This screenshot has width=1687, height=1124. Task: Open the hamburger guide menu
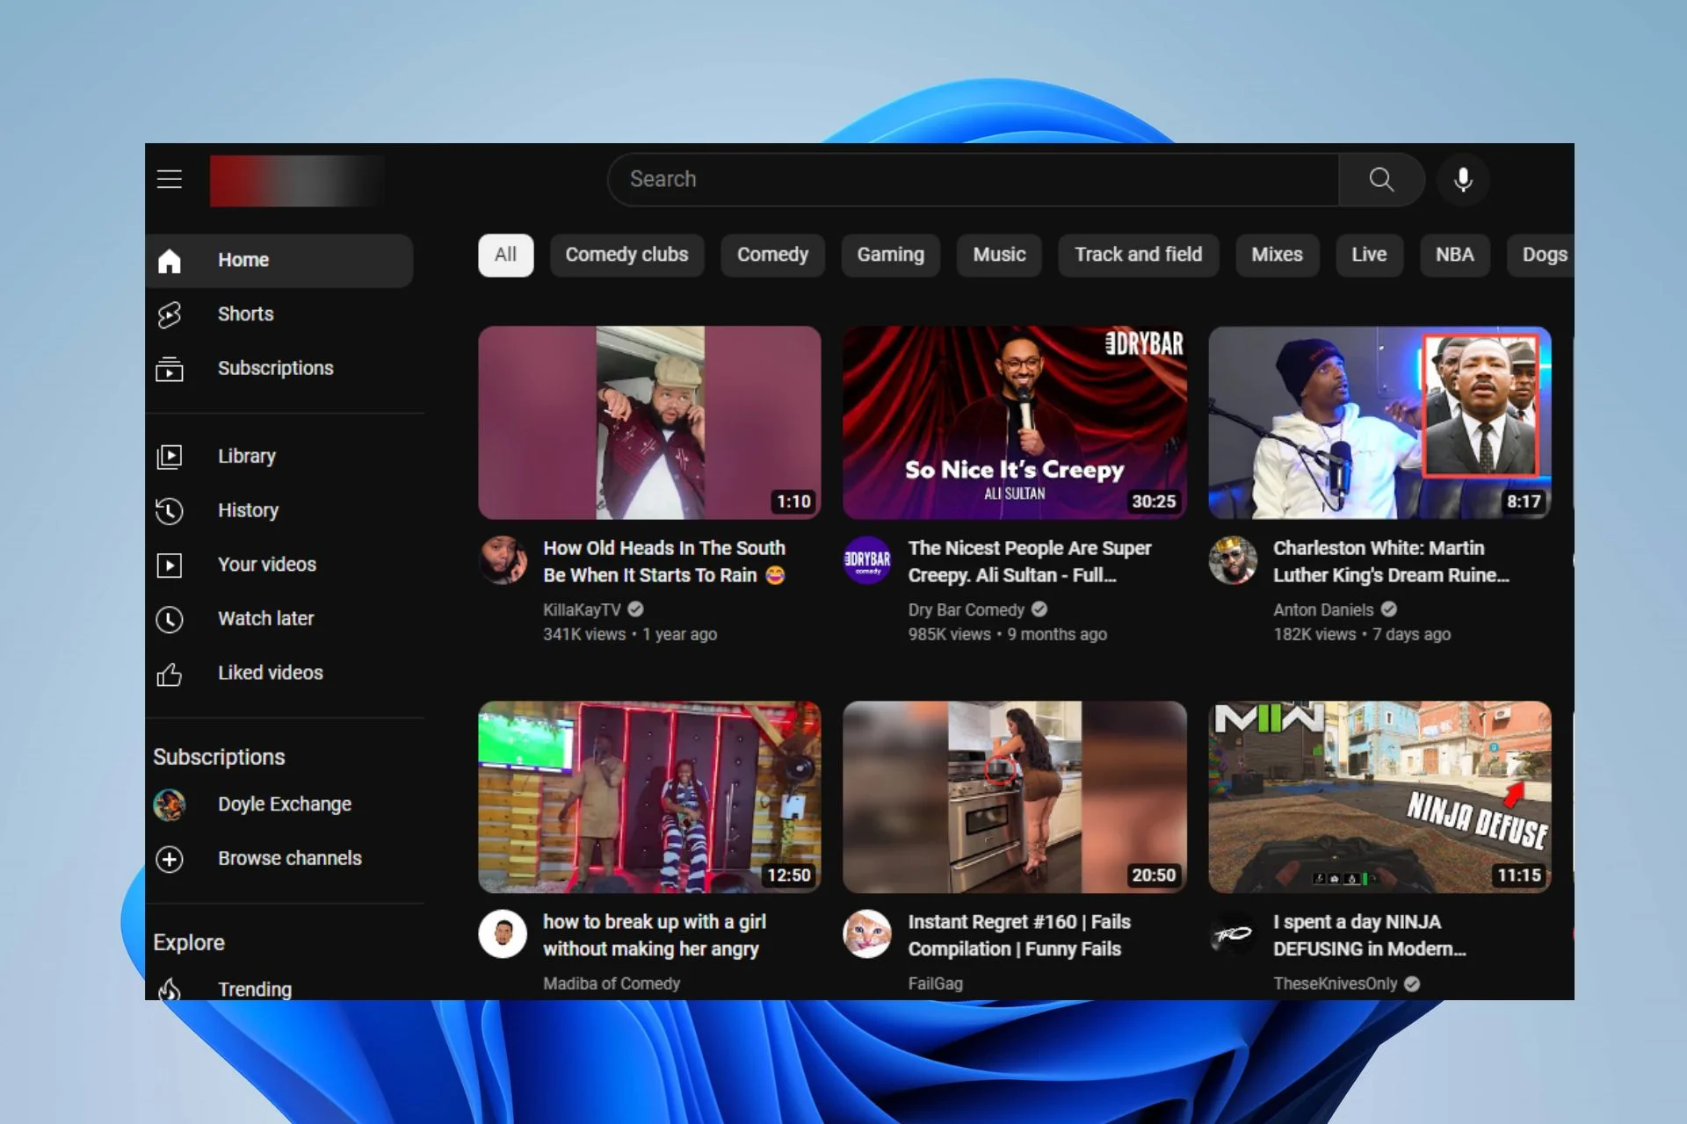(x=170, y=179)
